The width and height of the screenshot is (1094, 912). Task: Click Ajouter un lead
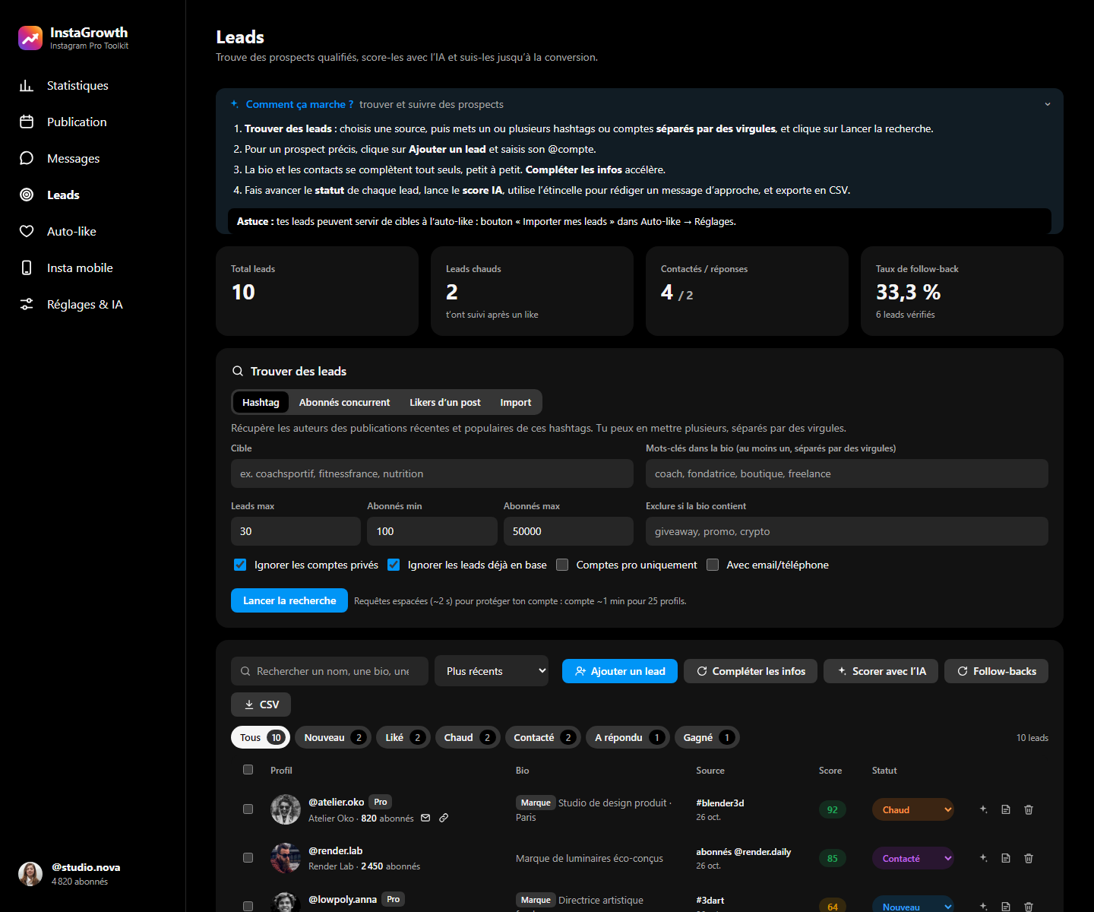click(x=620, y=671)
